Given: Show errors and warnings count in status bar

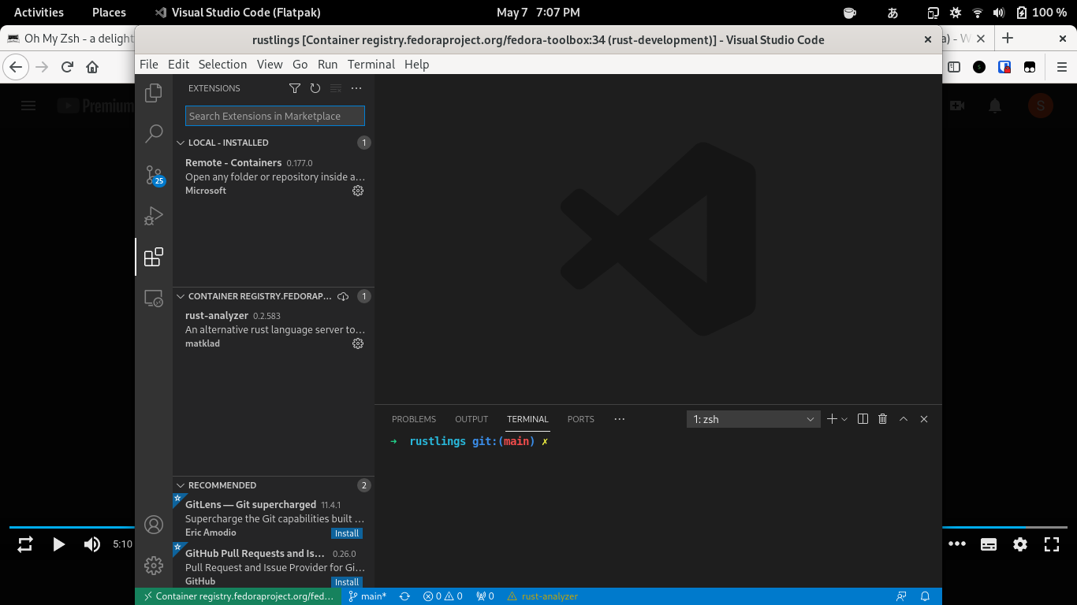Looking at the screenshot, I should [x=443, y=596].
